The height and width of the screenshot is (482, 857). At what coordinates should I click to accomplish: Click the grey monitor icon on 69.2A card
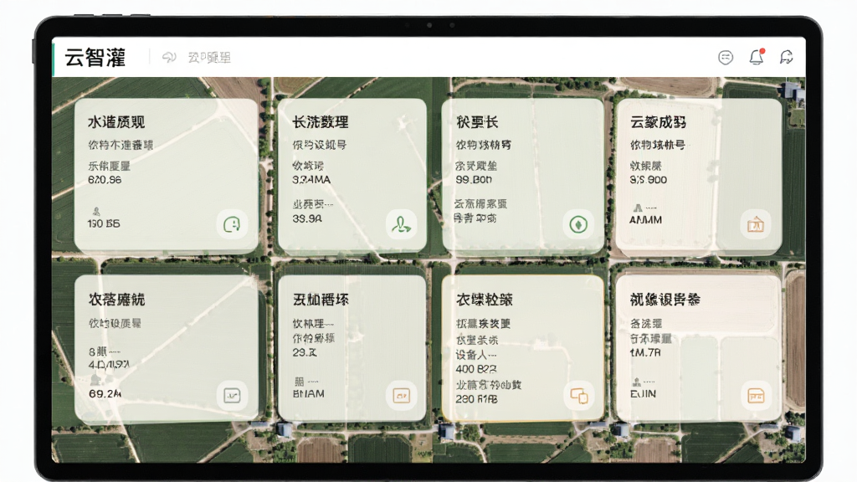click(232, 395)
